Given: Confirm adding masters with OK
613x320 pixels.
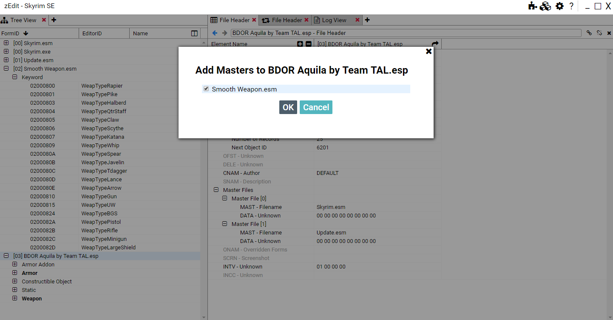Looking at the screenshot, I should pyautogui.click(x=288, y=107).
